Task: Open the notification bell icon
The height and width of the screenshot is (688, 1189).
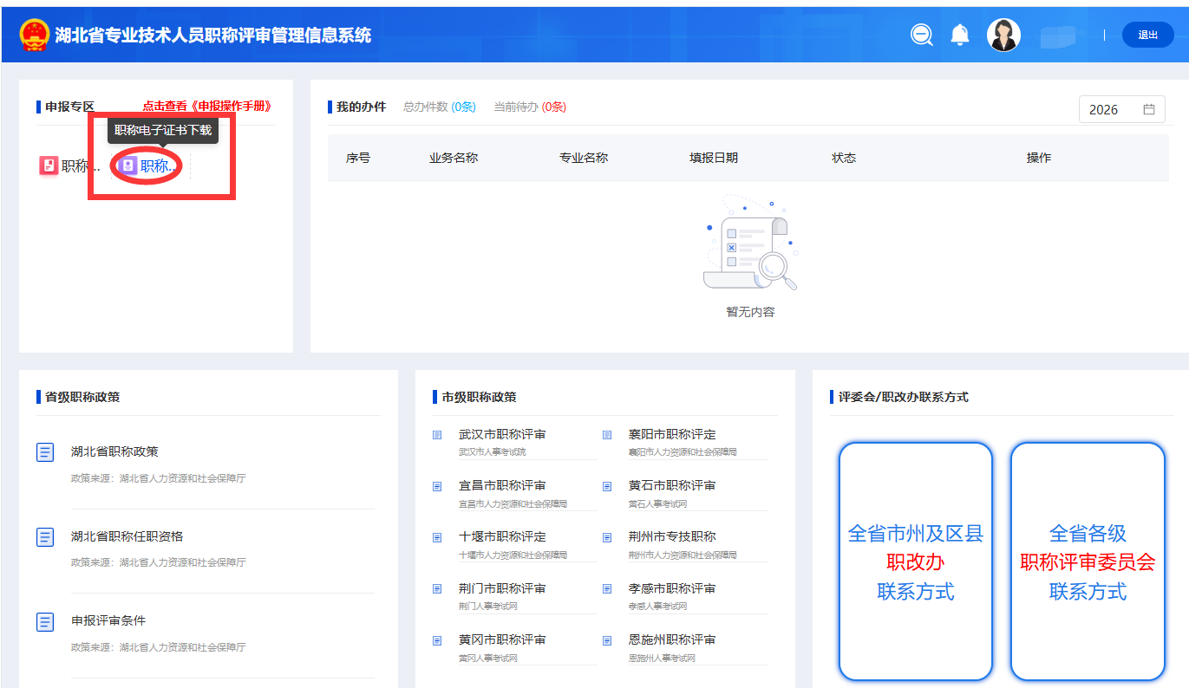Action: coord(959,35)
